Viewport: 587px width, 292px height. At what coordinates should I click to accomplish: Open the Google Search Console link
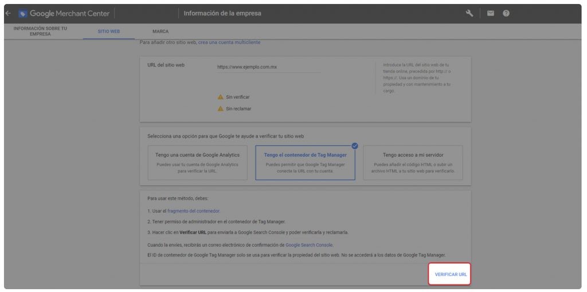coord(309,245)
